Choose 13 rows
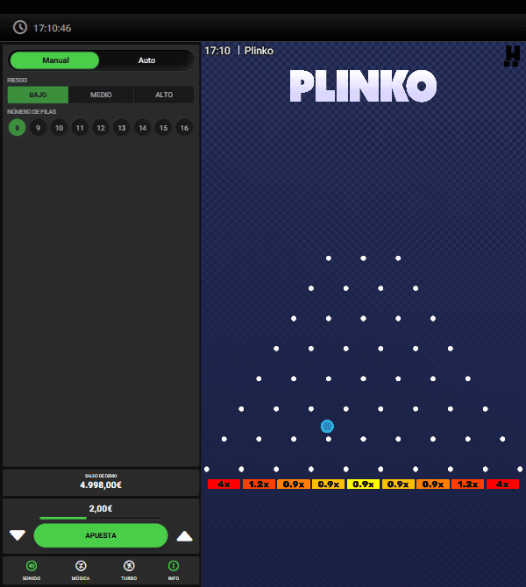This screenshot has width=526, height=587. tap(122, 128)
